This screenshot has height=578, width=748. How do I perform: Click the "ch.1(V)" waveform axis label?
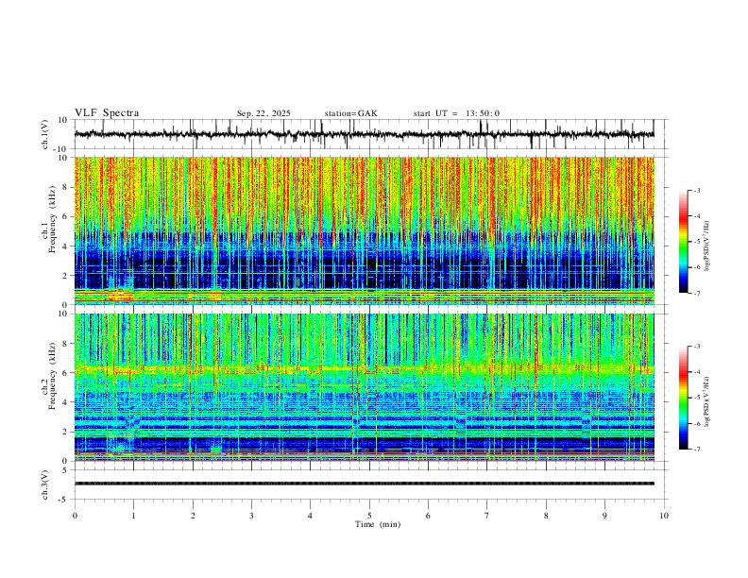tap(45, 134)
